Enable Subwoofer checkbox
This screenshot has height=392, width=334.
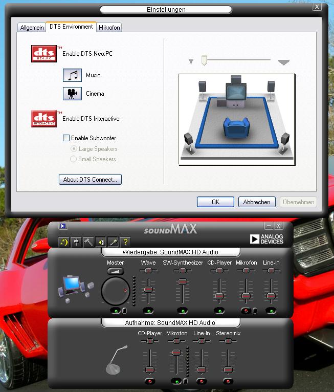66,138
